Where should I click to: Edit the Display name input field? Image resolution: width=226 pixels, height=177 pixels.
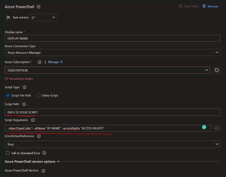tap(113, 38)
